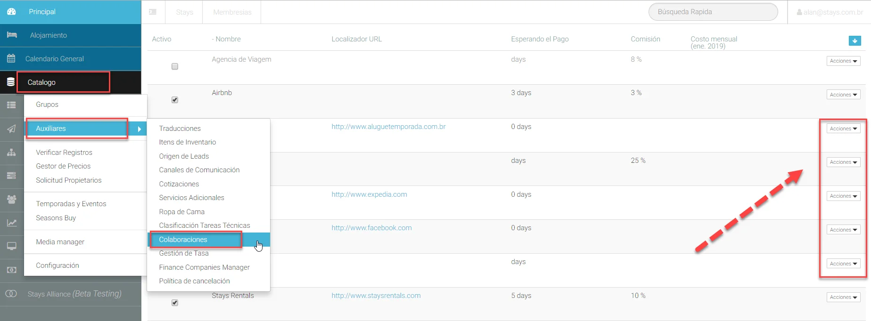Click the Calendario General calendar icon
The height and width of the screenshot is (321, 871).
coord(11,58)
